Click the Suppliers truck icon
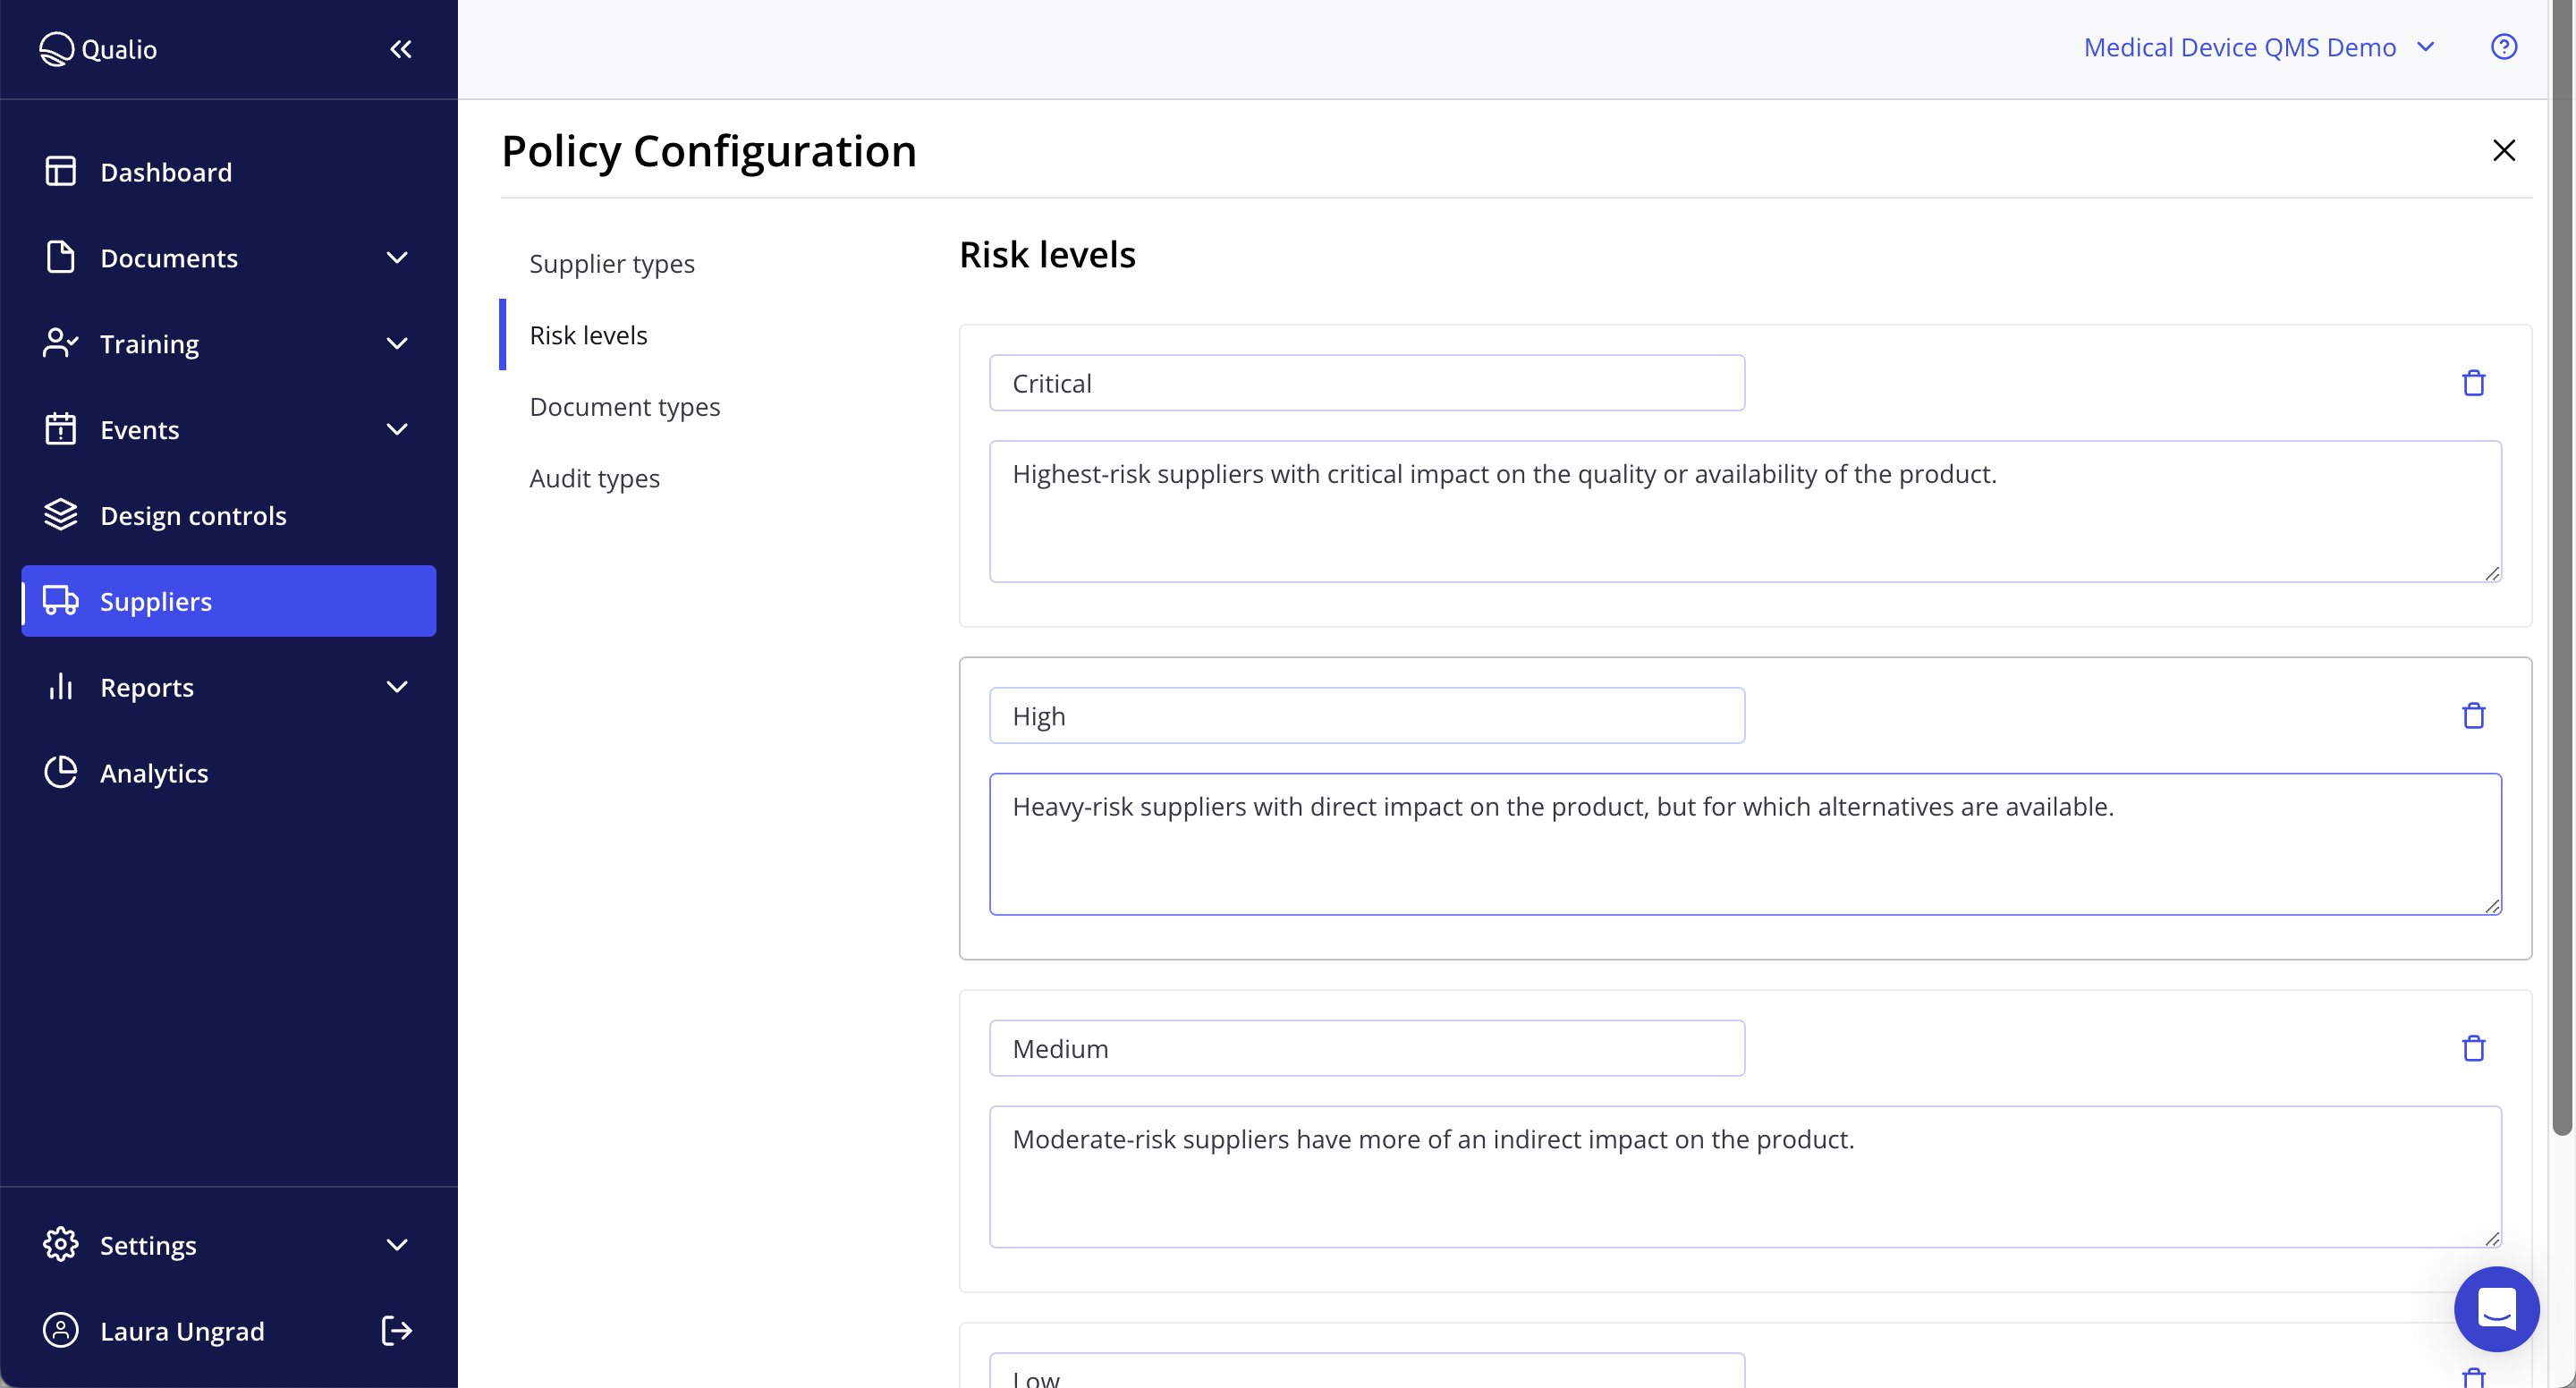This screenshot has height=1388, width=2576. (x=61, y=601)
